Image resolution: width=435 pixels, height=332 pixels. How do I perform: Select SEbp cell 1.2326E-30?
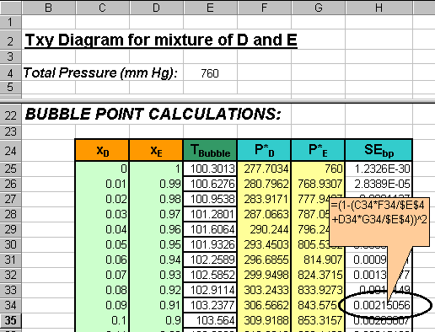click(379, 169)
